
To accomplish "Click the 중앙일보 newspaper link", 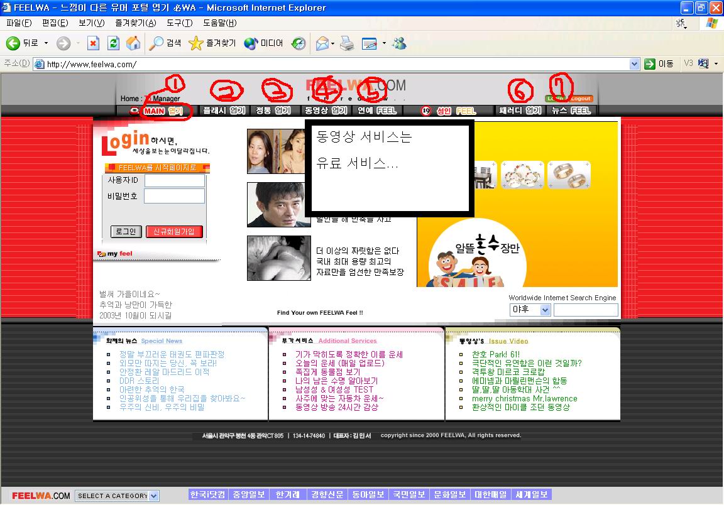I will [248, 494].
